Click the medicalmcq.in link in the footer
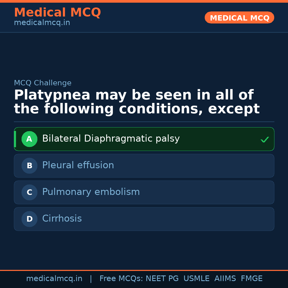This screenshot has width=288, height=288. tap(54, 279)
